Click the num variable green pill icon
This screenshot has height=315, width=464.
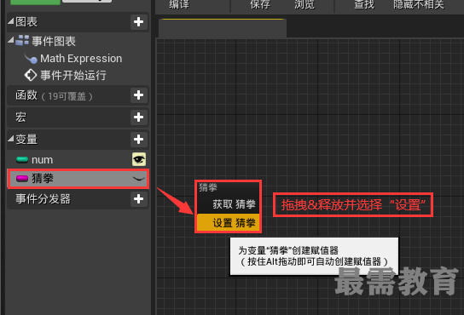tap(22, 160)
